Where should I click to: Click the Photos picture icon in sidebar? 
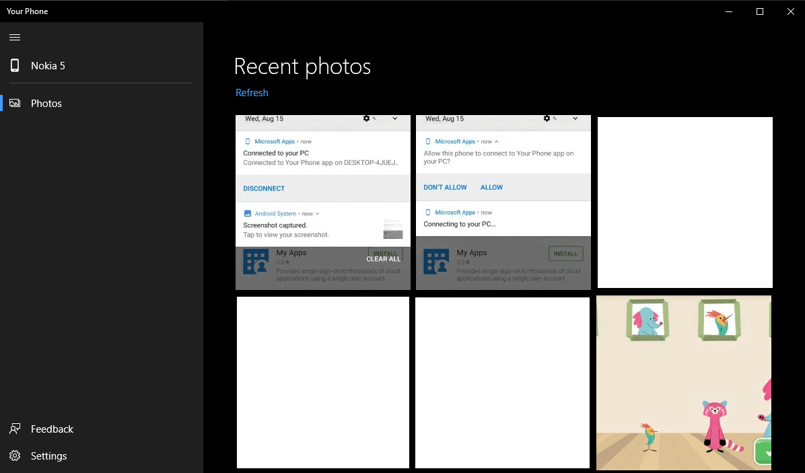(15, 103)
